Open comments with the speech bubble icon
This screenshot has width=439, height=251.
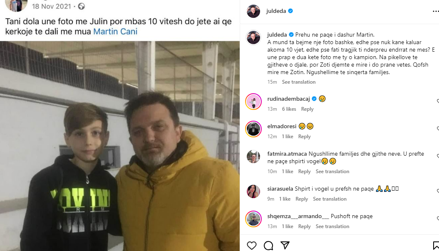coord(268,246)
